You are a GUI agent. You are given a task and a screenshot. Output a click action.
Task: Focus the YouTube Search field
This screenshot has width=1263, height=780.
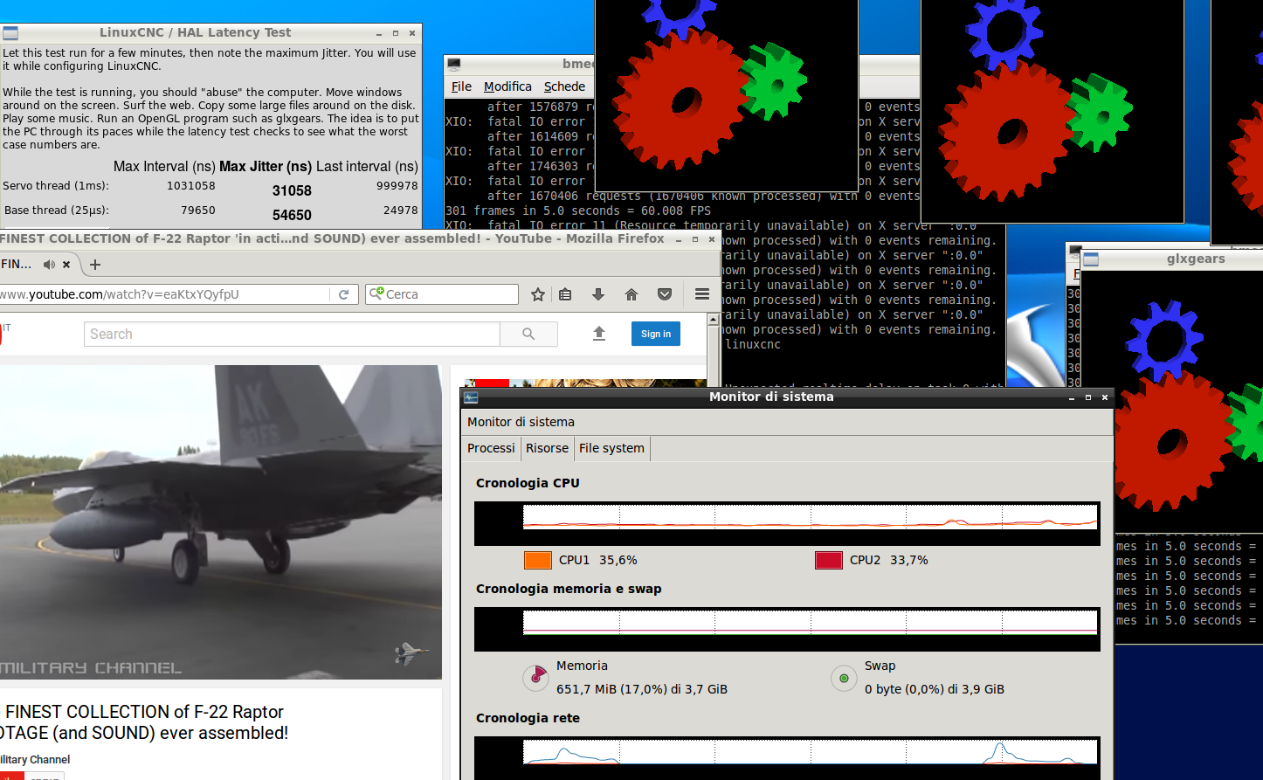pos(293,334)
